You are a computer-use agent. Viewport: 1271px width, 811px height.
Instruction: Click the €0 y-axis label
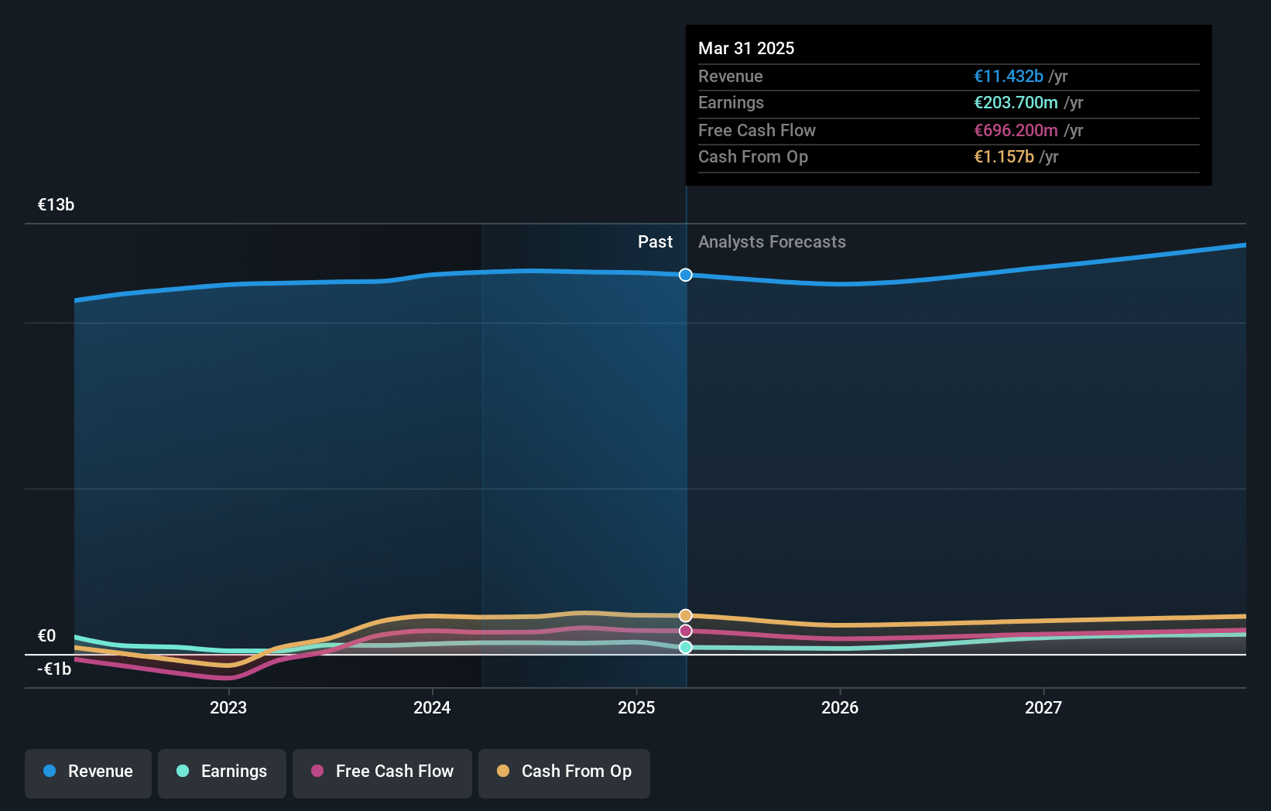(47, 636)
